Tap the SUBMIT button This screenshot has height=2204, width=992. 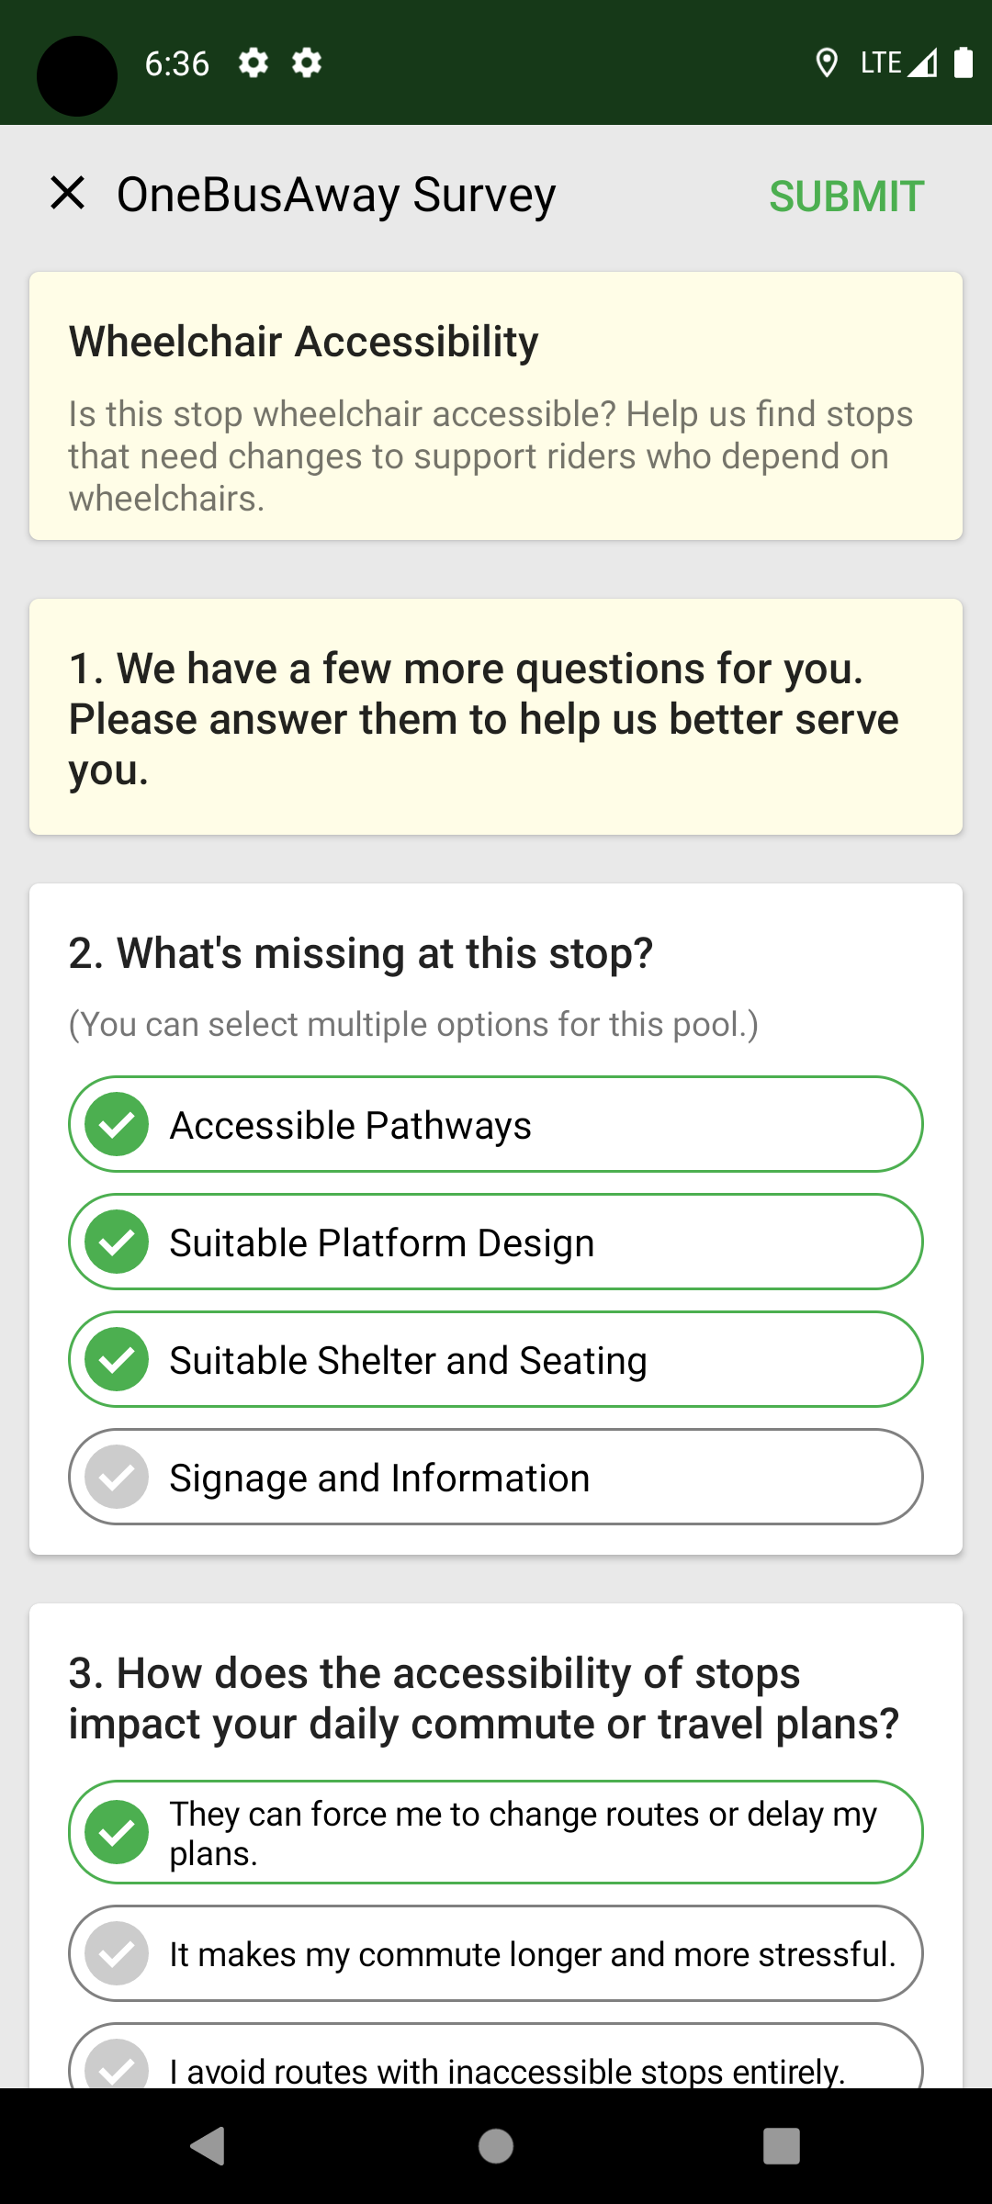pos(846,196)
